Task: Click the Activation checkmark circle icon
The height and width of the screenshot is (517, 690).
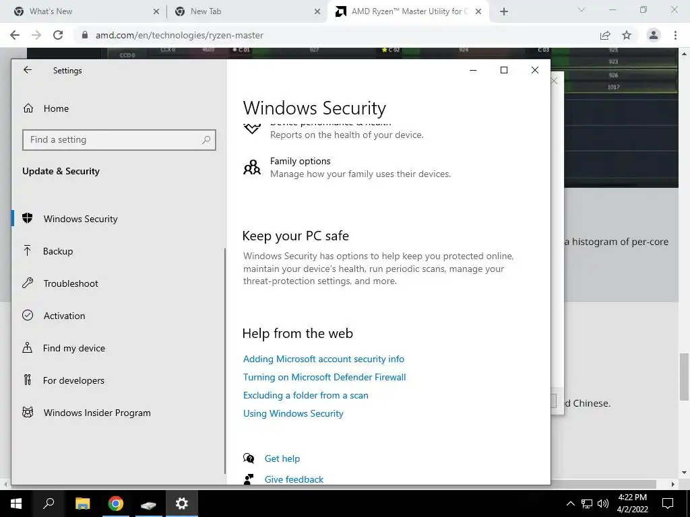Action: point(27,315)
